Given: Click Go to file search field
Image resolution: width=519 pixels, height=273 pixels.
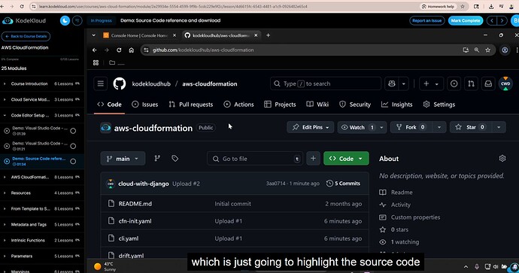Looking at the screenshot, I should click(x=255, y=159).
